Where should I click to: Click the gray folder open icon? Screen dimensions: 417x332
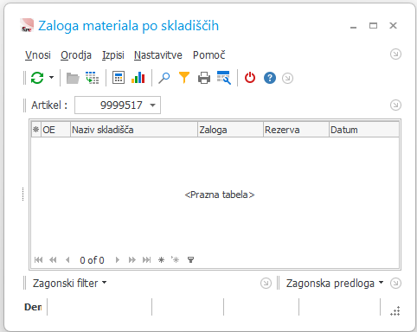tap(73, 78)
